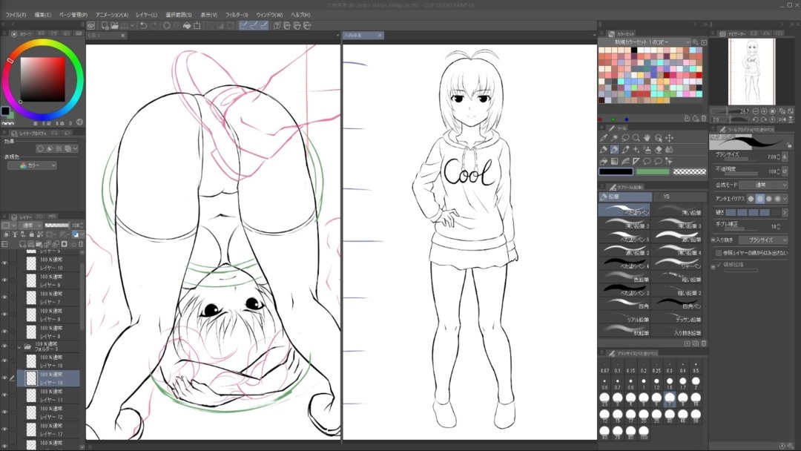This screenshot has height=451, width=801.
Task: Click the open file folder toolbar icon
Action: 114,25
